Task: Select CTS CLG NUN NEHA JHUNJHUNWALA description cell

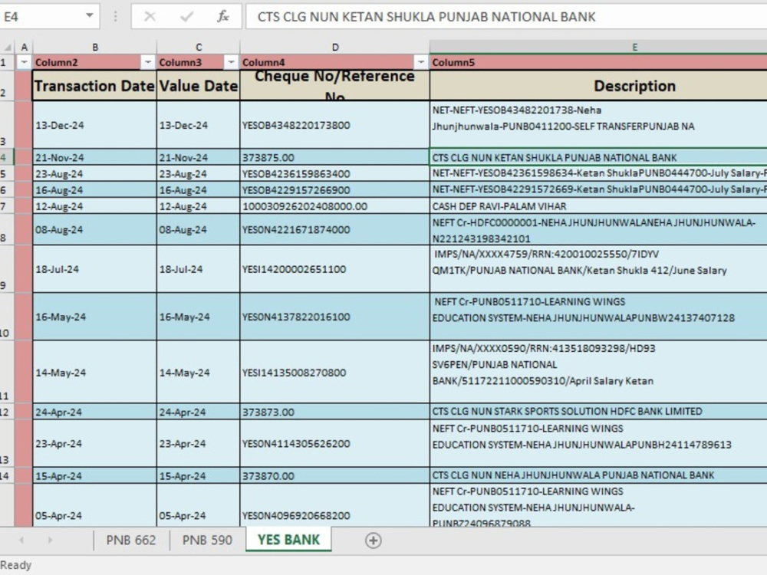Action: click(599, 476)
